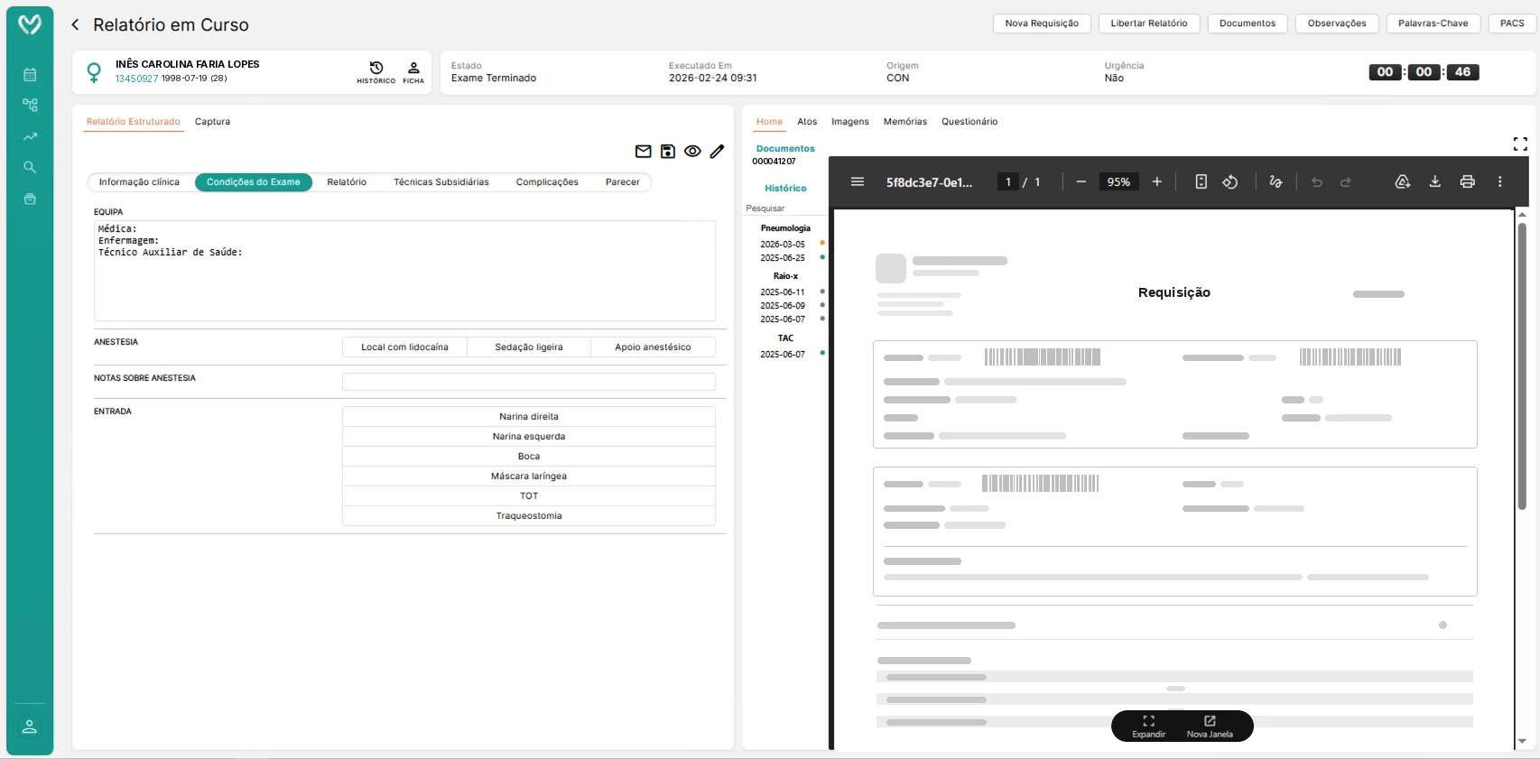Open the Pneumologia entry dated 2026-03-05
The height and width of the screenshot is (759, 1540).
(783, 245)
